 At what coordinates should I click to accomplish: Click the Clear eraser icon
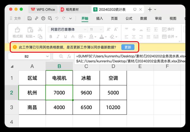pos(112,36)
